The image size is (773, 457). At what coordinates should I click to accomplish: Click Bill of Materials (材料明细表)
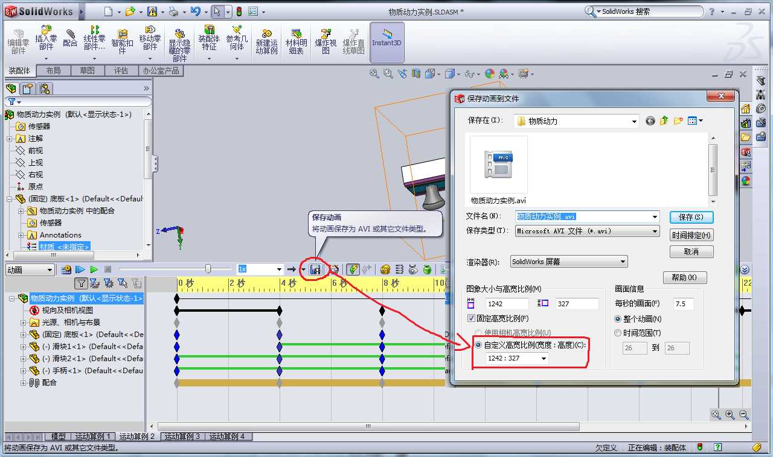coord(296,42)
